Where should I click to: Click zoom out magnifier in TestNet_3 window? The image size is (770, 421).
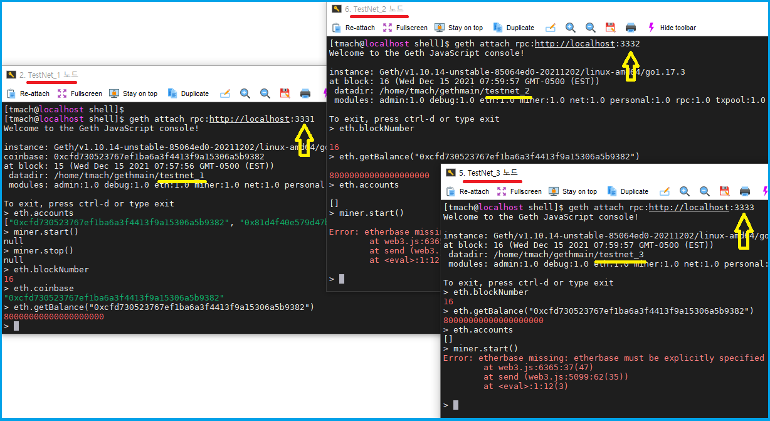tap(705, 191)
